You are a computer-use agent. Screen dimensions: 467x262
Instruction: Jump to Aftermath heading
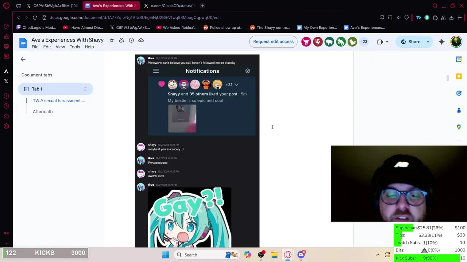(43, 112)
